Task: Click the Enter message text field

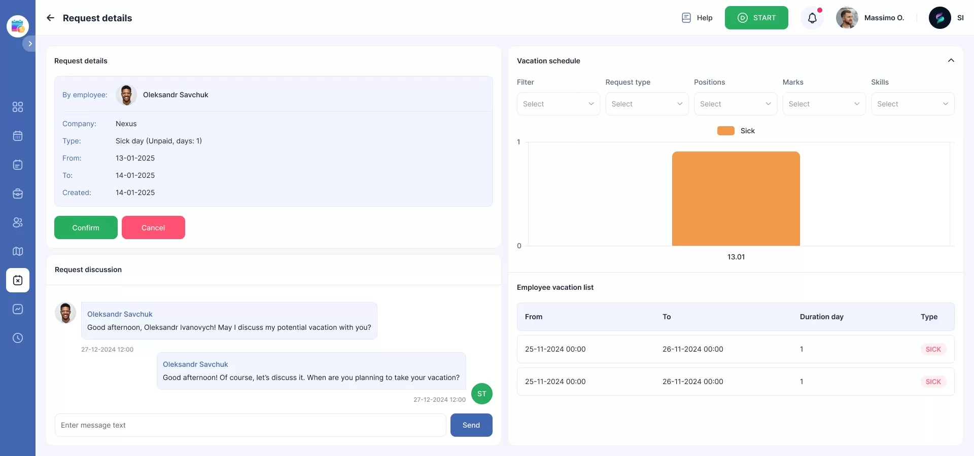Action: click(x=250, y=425)
